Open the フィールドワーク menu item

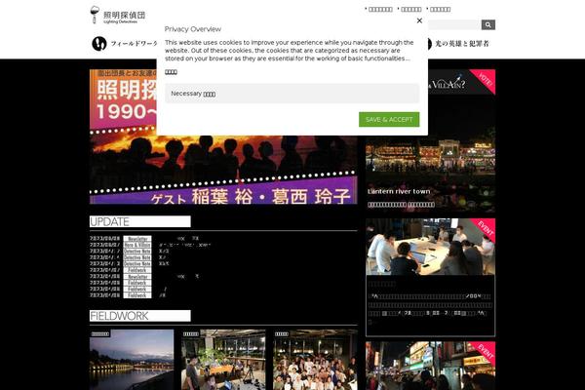pos(134,44)
